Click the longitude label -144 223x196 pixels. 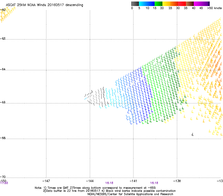pos(90,181)
